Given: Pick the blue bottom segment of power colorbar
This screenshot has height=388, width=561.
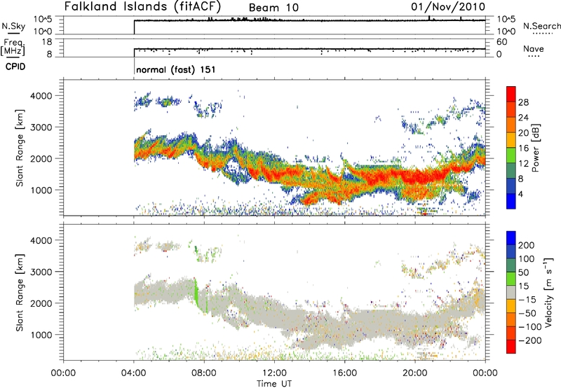Looking at the screenshot, I should coord(511,201).
